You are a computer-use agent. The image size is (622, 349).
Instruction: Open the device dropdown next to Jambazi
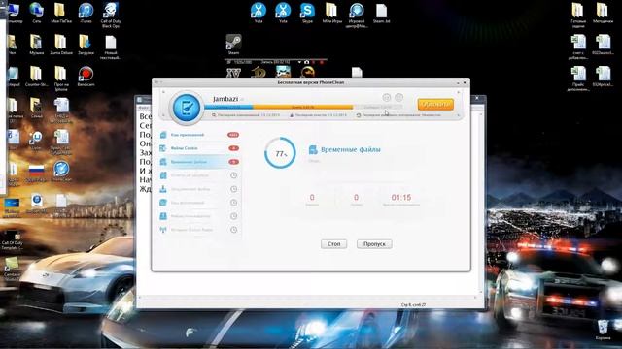pyautogui.click(x=242, y=99)
